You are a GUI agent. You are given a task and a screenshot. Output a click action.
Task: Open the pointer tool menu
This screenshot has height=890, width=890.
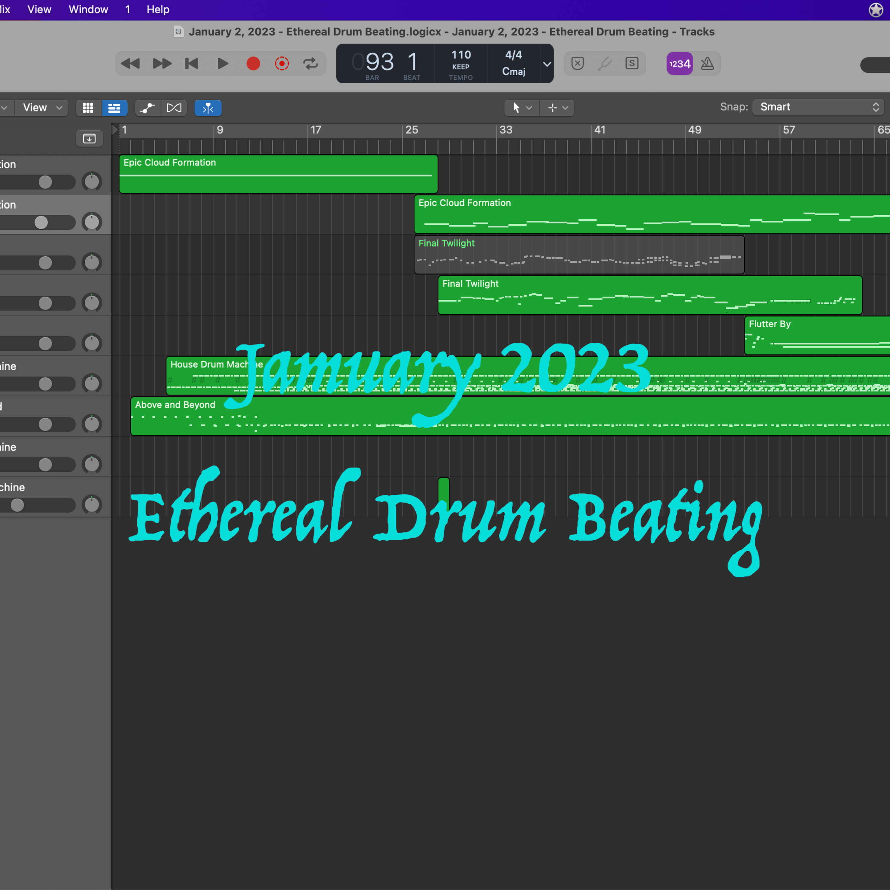pos(522,108)
